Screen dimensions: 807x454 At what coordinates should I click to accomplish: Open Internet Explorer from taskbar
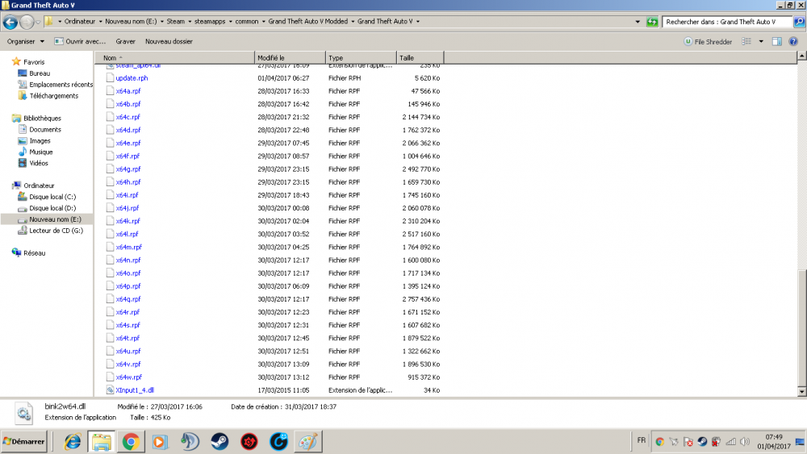click(72, 442)
